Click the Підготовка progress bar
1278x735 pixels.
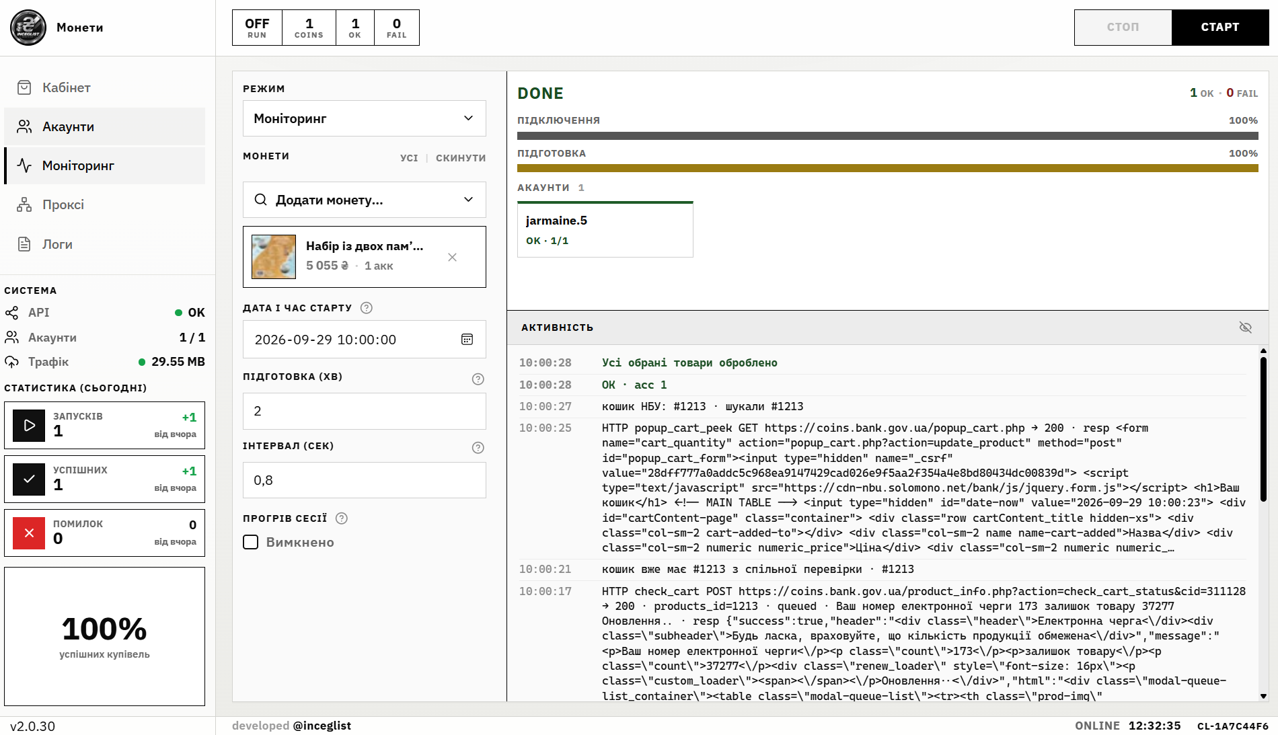coord(887,168)
